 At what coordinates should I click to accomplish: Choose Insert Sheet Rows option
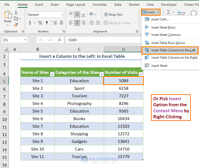[x=163, y=27]
